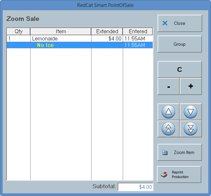This screenshot has height=196, width=211.
Task: Click the single up arrow button
Action: tap(168, 112)
